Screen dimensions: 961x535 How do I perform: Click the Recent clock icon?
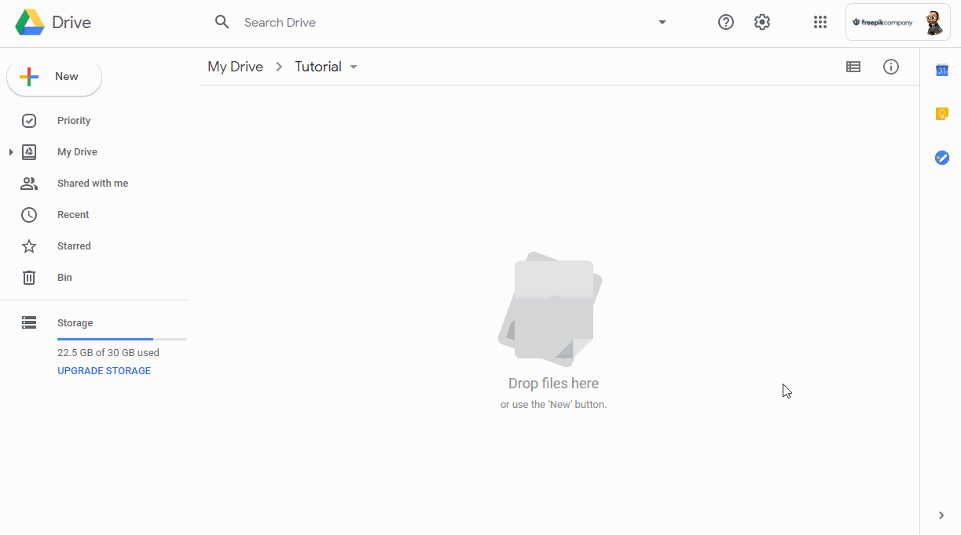click(x=29, y=215)
